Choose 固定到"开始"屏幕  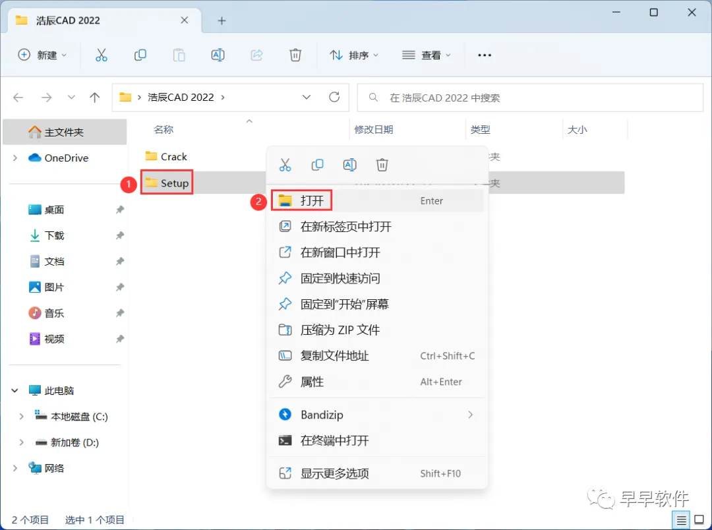[x=377, y=305]
